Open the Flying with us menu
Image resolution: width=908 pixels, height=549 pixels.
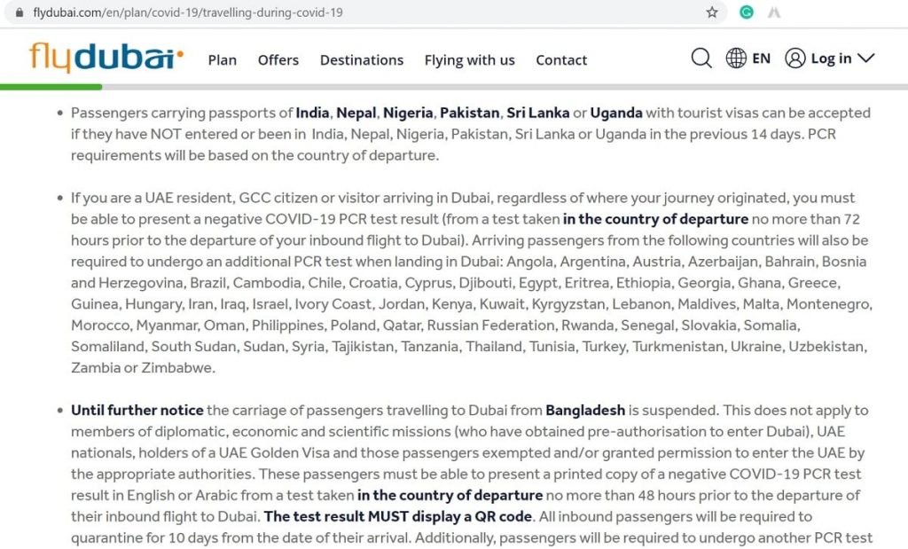(x=470, y=60)
